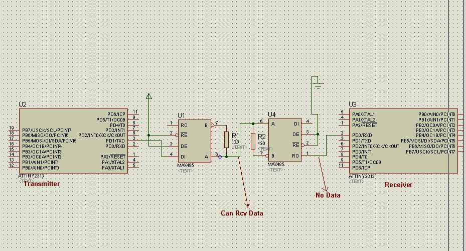466x251 pixels.
Task: Click the U4 reference designator
Action: 272,114
